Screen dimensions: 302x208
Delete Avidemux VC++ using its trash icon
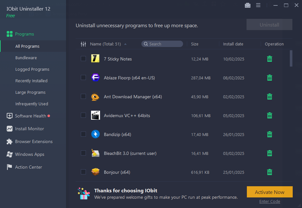270,116
